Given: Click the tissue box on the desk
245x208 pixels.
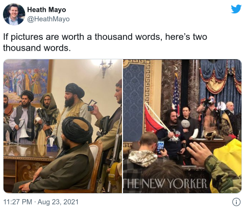Looking at the screenshot, I should (x=52, y=145).
